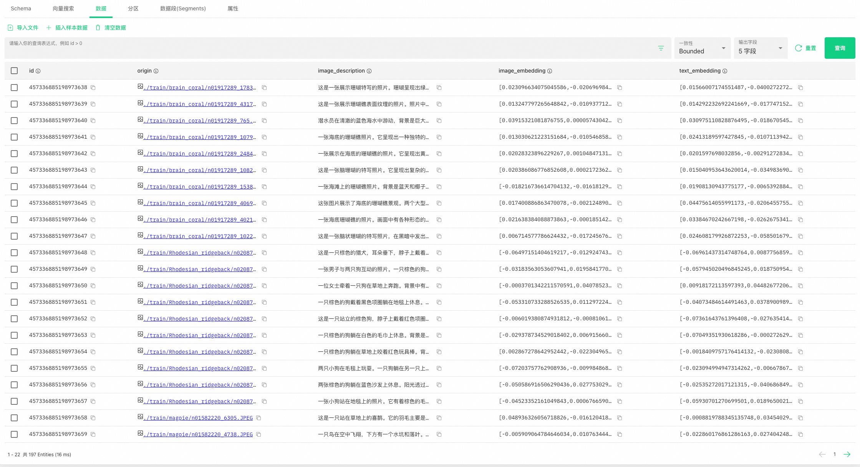Click info icon beside text_embedding header
This screenshot has height=467, width=860.
(x=725, y=71)
